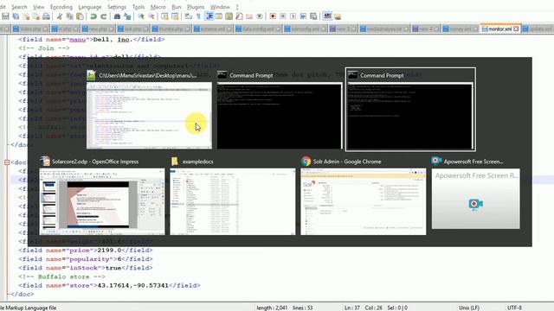The image size is (554, 311).
Task: Open the Window menu
Action: tap(220, 7)
